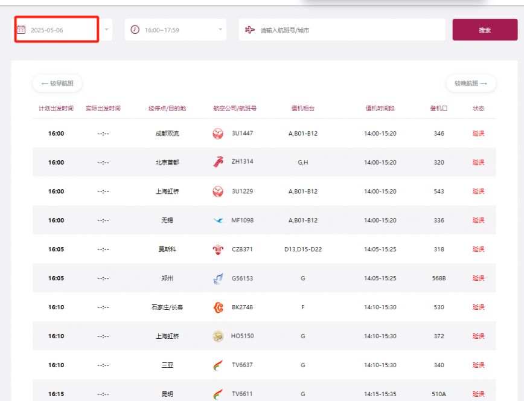Click destination 成都双流
The height and width of the screenshot is (401, 524).
click(167, 133)
